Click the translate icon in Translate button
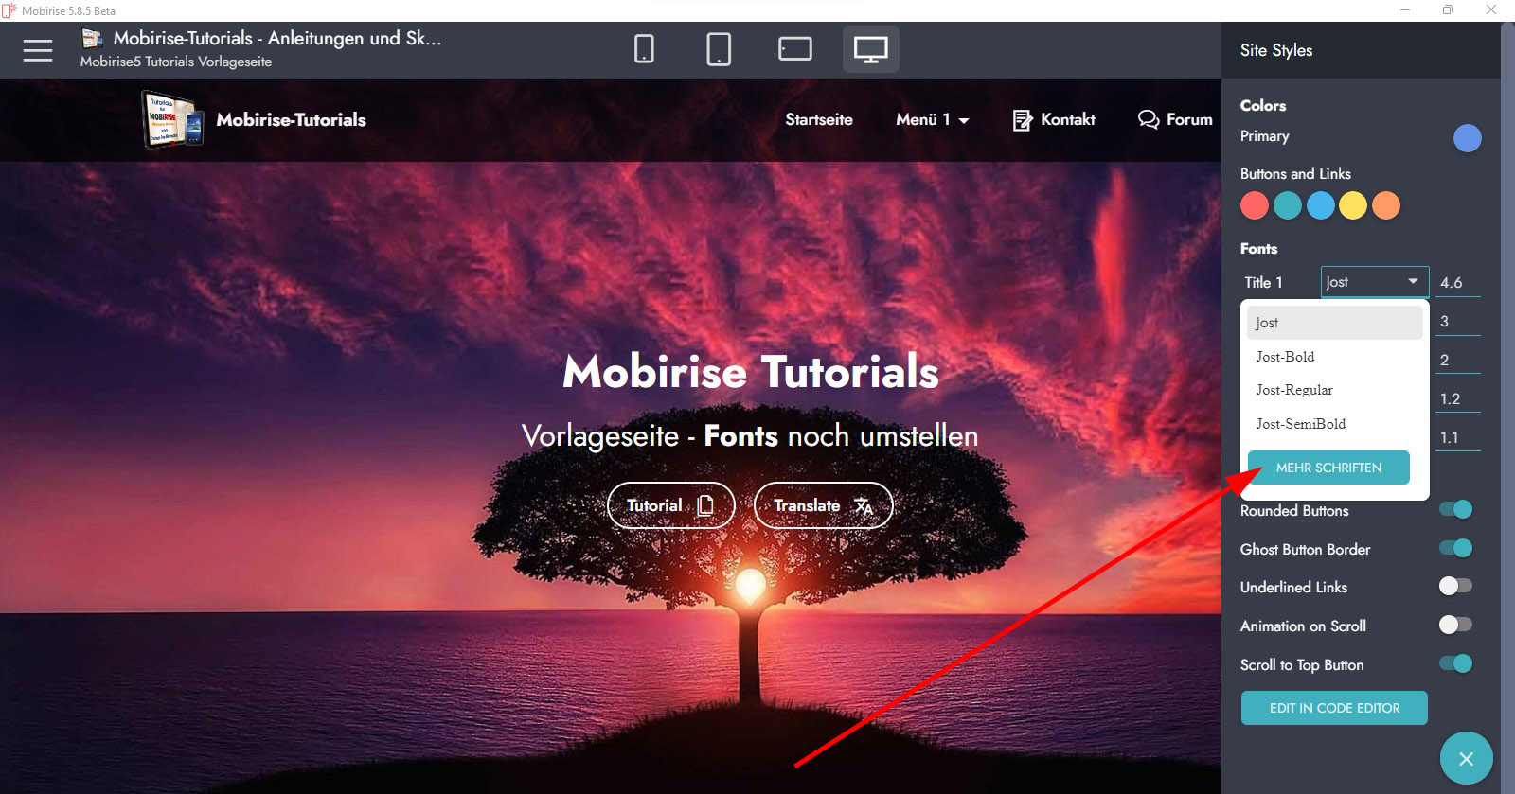Image resolution: width=1515 pixels, height=794 pixels. (864, 506)
